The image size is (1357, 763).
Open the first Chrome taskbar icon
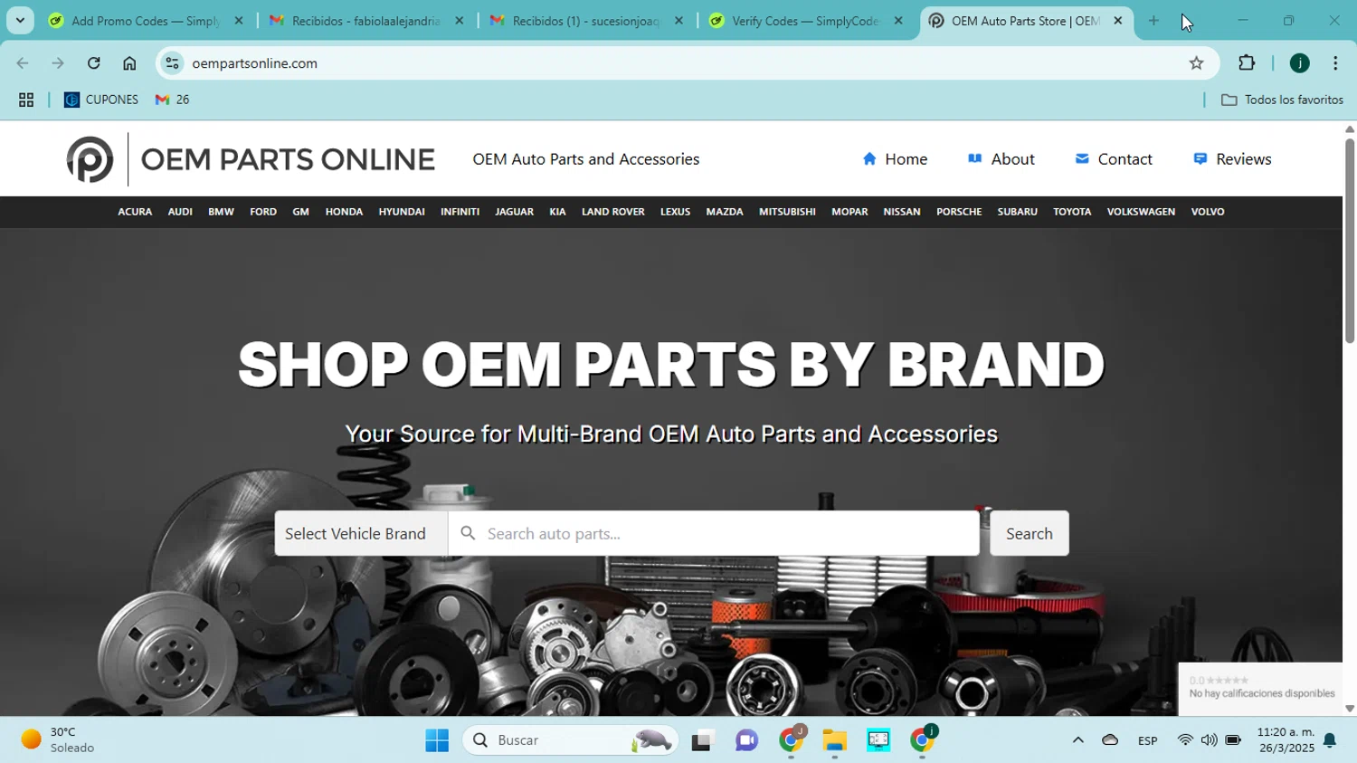[792, 739]
